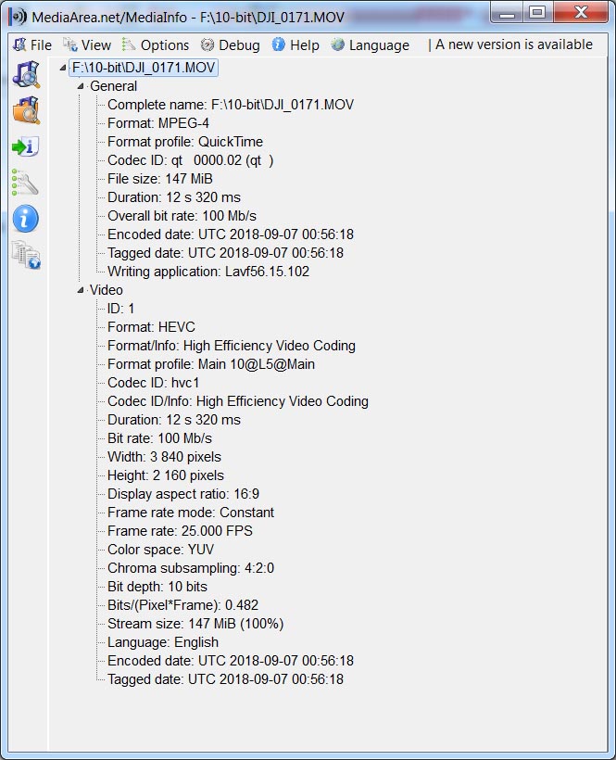Select General 'Tagged date' row

tap(225, 253)
